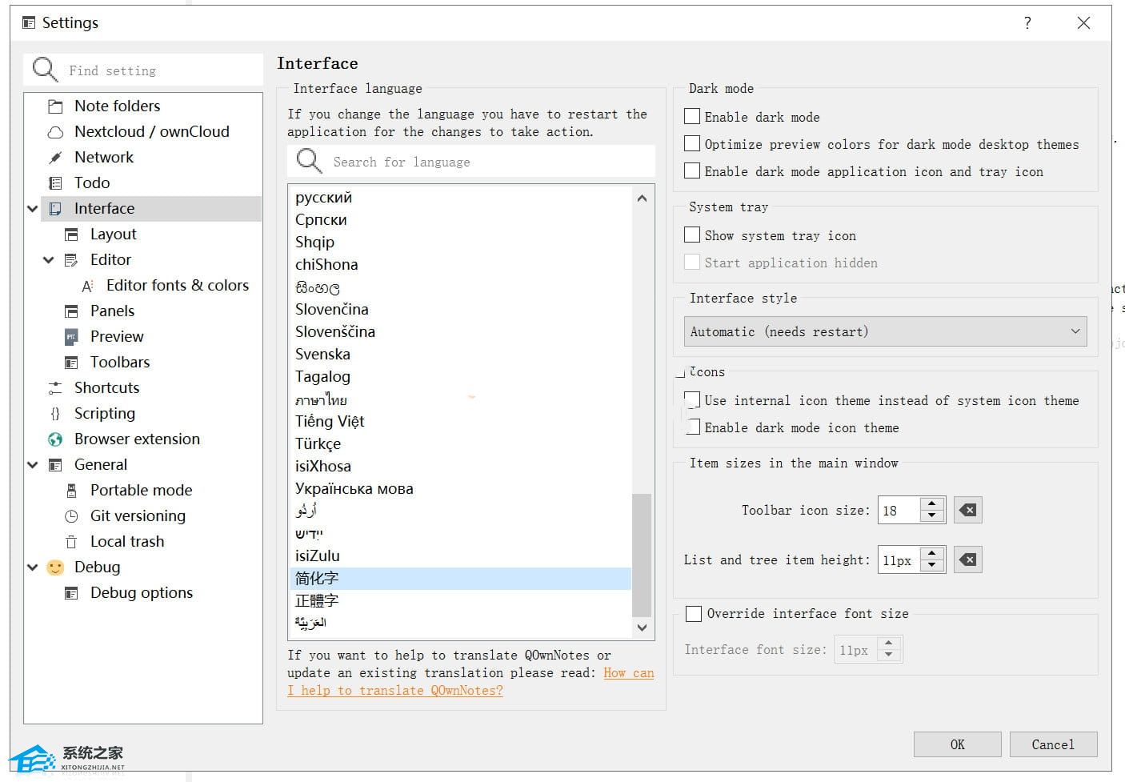The height and width of the screenshot is (782, 1125).
Task: Click the General settings icon
Action: coord(55,465)
